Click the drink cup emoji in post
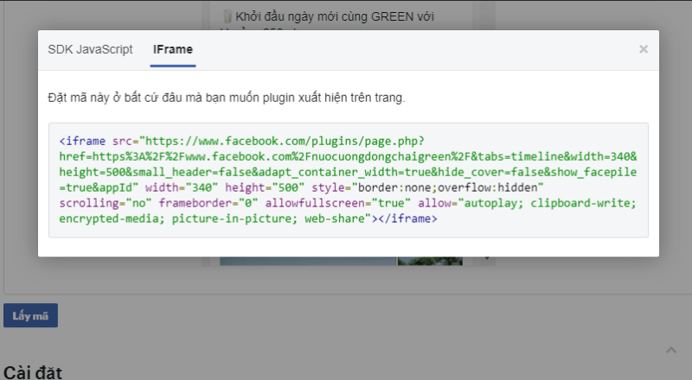 point(227,16)
